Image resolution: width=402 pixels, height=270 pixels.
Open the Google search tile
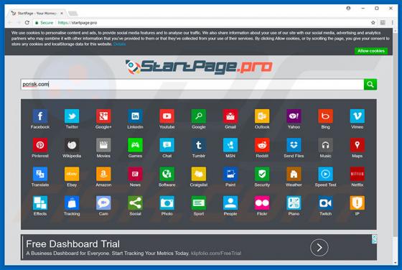tap(199, 116)
